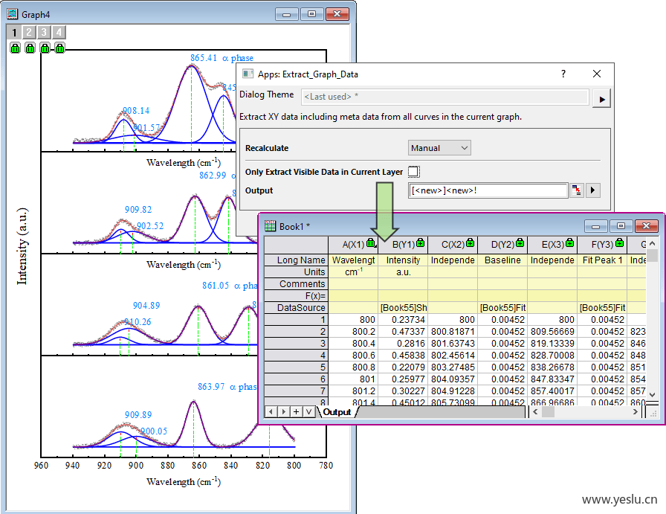
Task: Click the Baseline long name cell
Action: (x=502, y=260)
